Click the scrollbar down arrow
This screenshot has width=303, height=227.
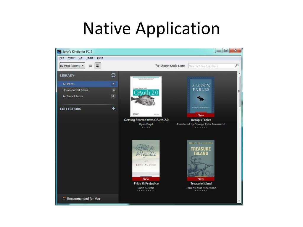pyautogui.click(x=239, y=201)
